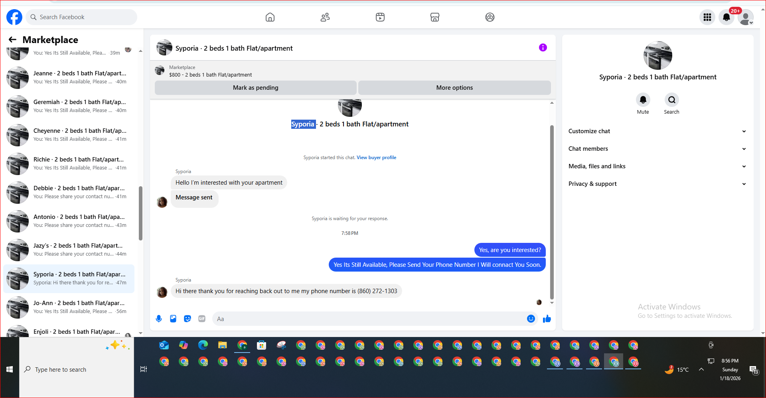Open File Explorer from taskbar

pos(223,345)
